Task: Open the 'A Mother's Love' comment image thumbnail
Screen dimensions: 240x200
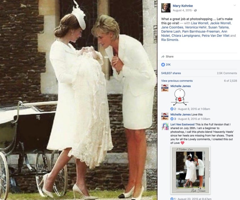Action: click(190, 170)
